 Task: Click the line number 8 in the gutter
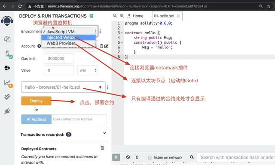(x=119, y=57)
